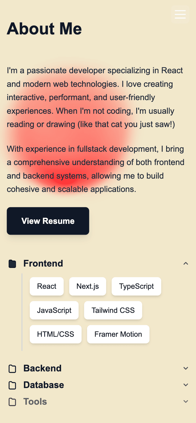Click the Database category label
This screenshot has width=196, height=423.
click(x=44, y=385)
